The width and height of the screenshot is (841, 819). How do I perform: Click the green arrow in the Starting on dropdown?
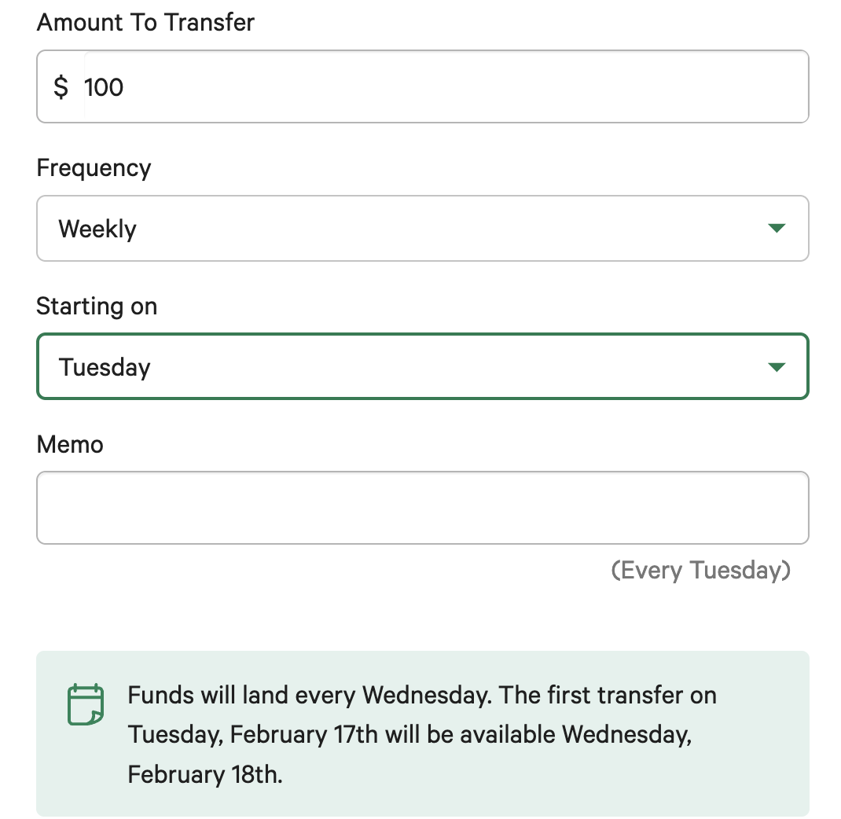point(776,367)
